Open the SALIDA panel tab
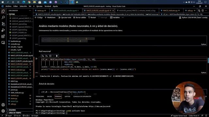This screenshot has height=117, width=209. point(49,97)
